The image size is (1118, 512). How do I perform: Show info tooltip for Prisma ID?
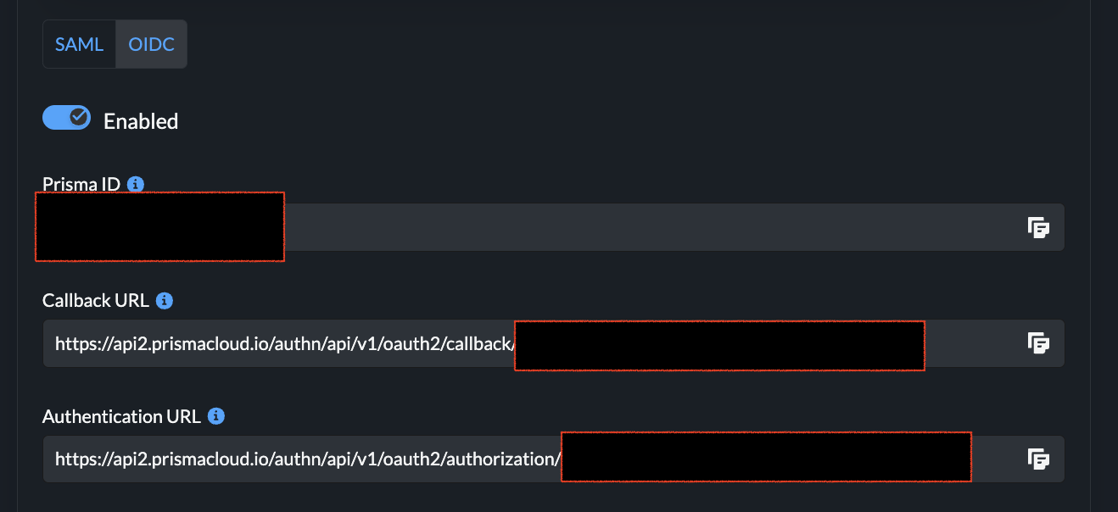[x=136, y=183]
